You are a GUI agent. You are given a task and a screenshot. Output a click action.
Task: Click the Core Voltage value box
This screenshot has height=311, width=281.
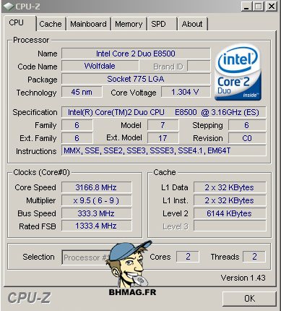pos(186,92)
